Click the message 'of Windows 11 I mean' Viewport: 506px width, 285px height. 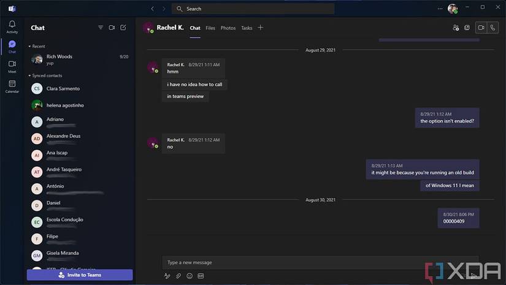pyautogui.click(x=450, y=185)
